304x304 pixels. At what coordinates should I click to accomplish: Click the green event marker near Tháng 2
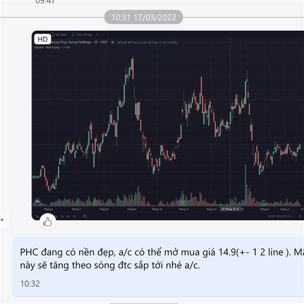click(263, 203)
